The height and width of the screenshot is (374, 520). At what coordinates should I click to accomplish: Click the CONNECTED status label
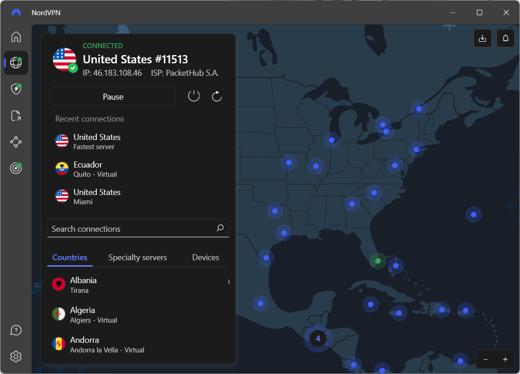[102, 46]
